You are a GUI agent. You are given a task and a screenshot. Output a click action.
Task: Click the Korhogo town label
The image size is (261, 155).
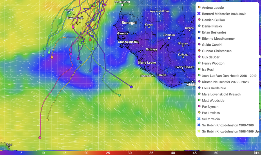point(183,55)
